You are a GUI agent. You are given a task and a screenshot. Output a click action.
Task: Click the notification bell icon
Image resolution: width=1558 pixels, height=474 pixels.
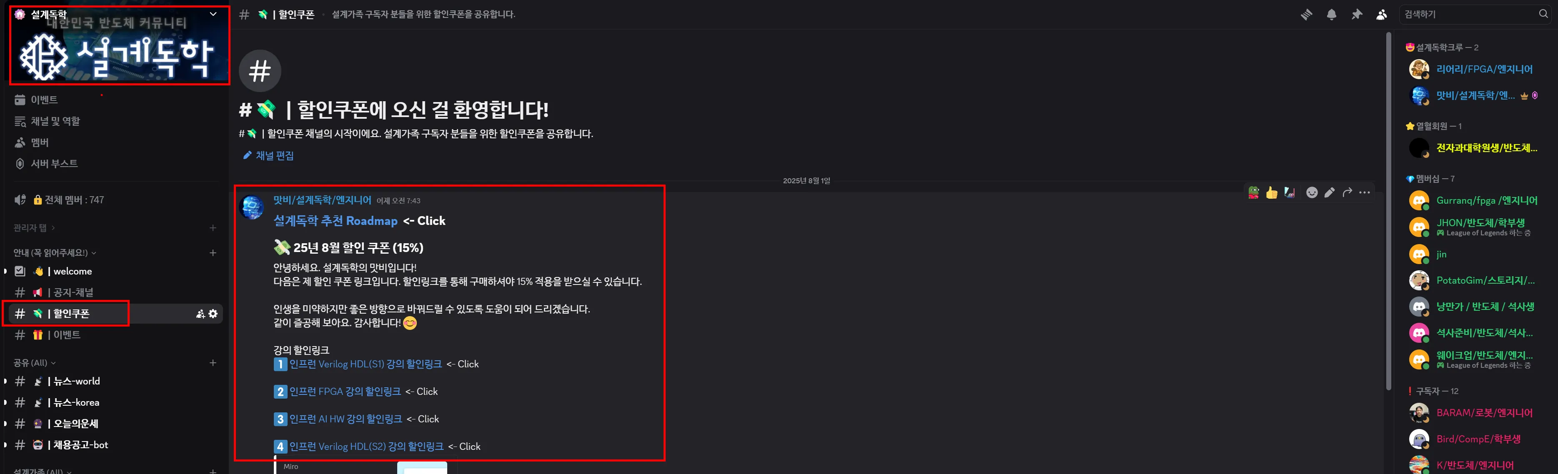1331,15
